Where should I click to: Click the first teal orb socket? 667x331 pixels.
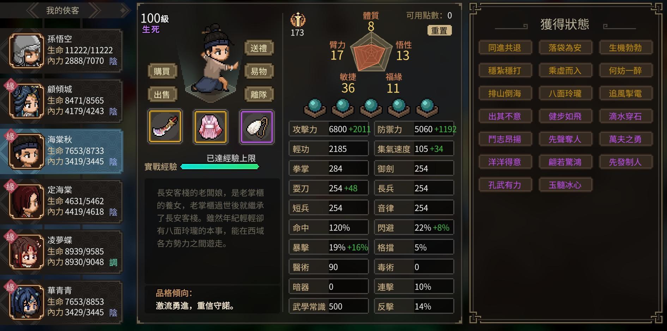(x=315, y=108)
